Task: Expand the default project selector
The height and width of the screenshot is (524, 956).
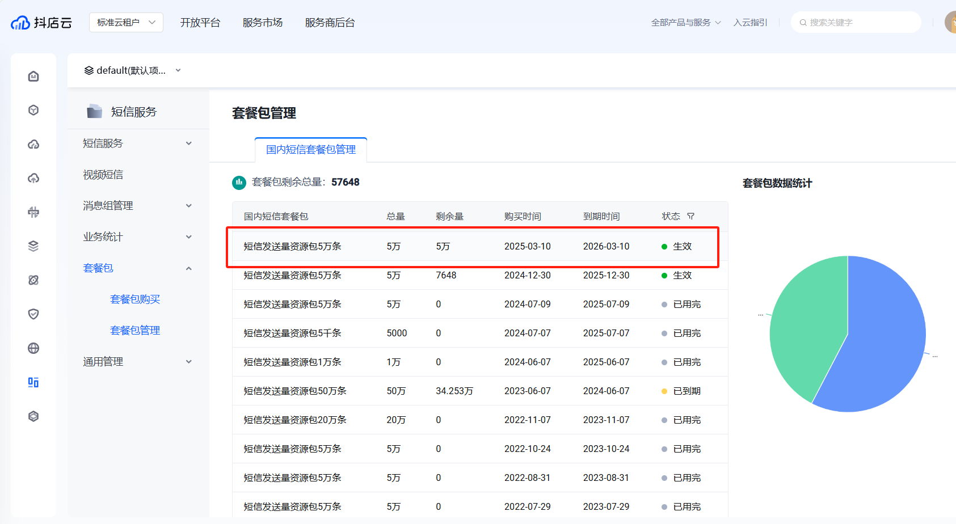Action: (133, 70)
